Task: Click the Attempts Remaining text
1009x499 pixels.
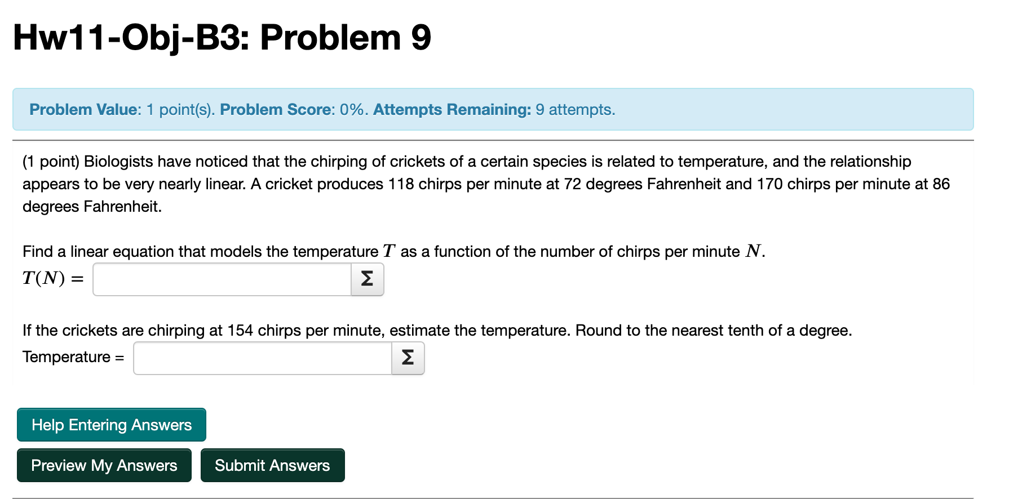Action: [x=452, y=109]
